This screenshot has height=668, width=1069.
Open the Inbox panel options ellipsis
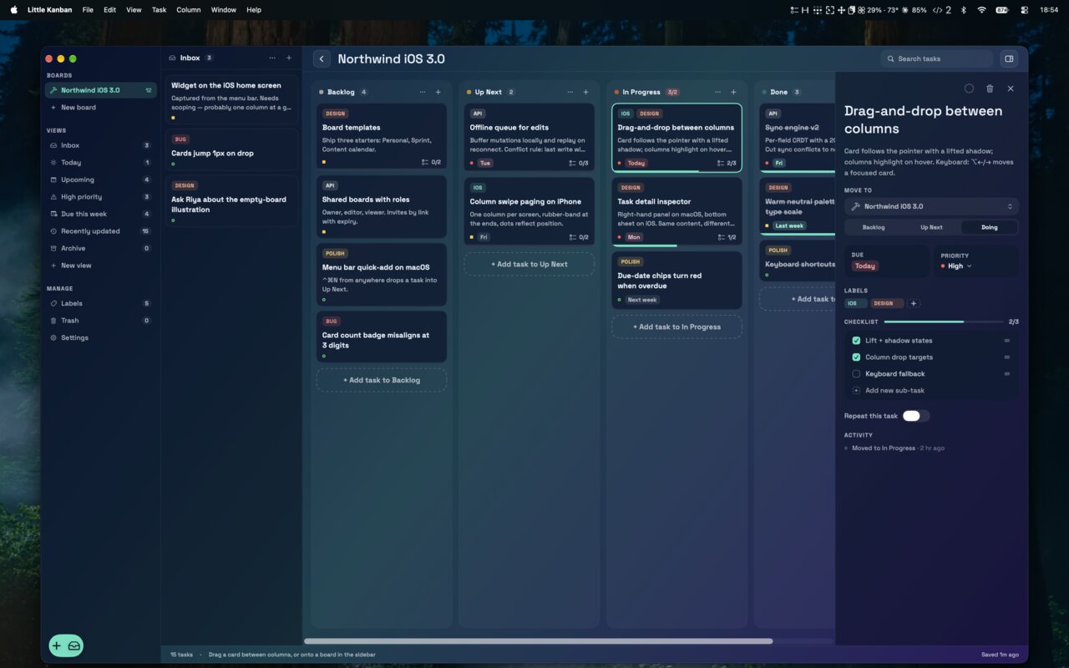[272, 58]
